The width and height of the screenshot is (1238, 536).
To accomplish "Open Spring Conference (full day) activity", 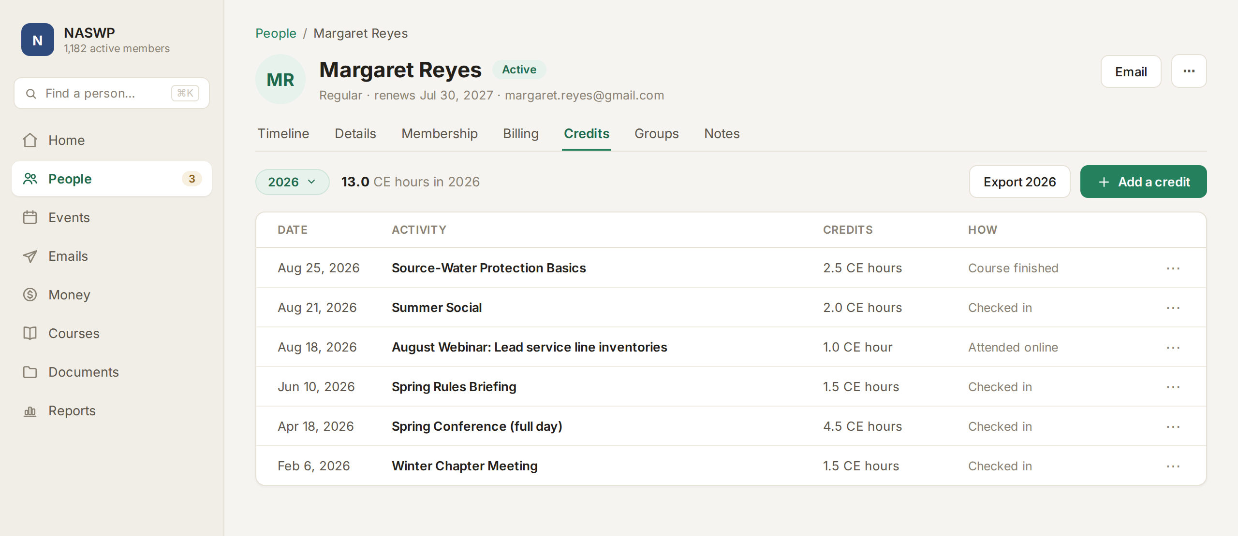I will click(x=477, y=426).
